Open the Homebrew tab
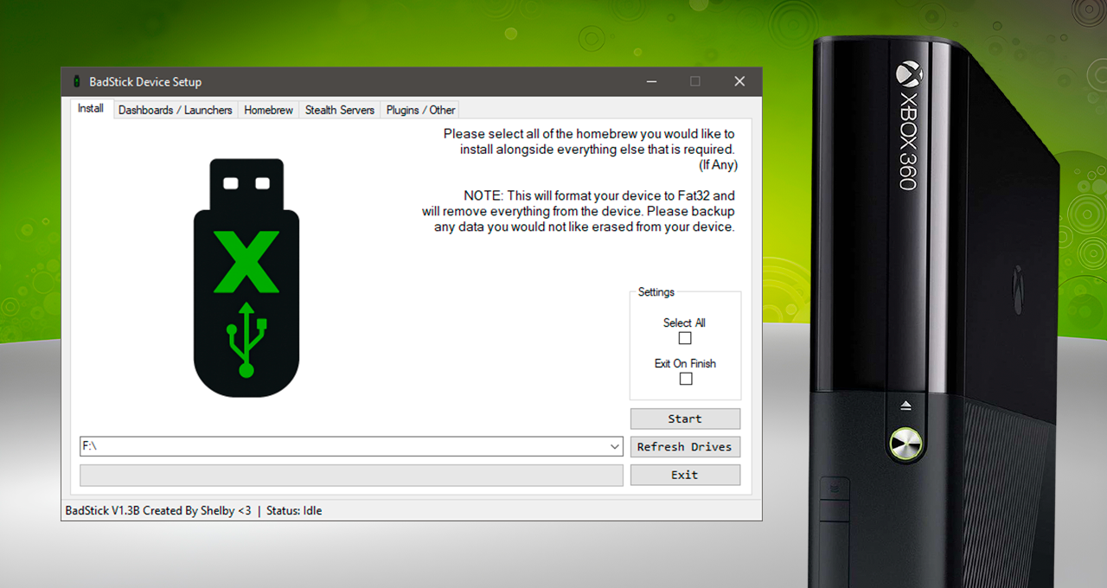Screen dimensions: 1107x588 268,110
